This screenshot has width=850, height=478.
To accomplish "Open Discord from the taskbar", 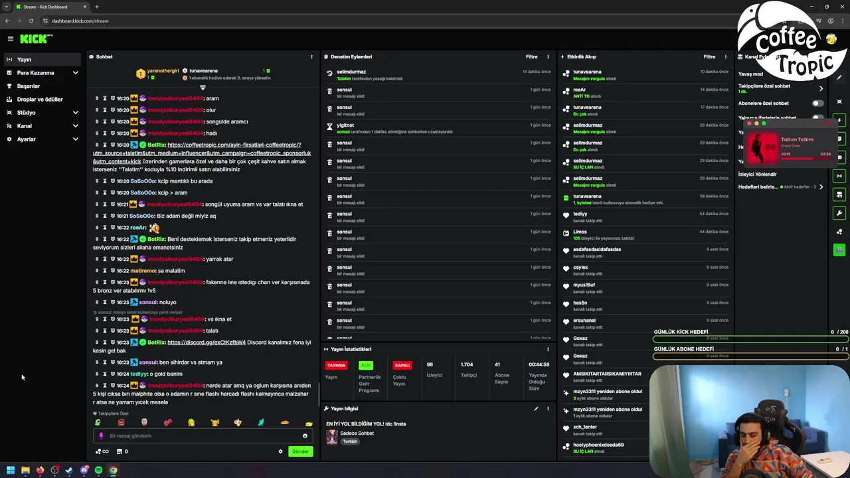I will pyautogui.click(x=84, y=470).
